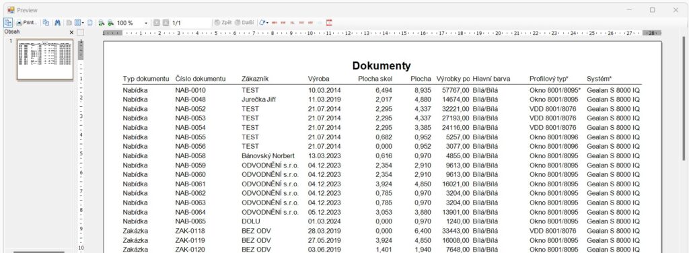Click document number NAB-0010
This screenshot has height=253, width=689.
click(190, 90)
